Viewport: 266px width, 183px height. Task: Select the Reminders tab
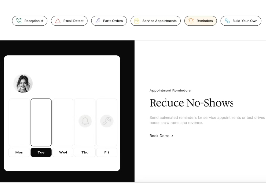click(200, 21)
